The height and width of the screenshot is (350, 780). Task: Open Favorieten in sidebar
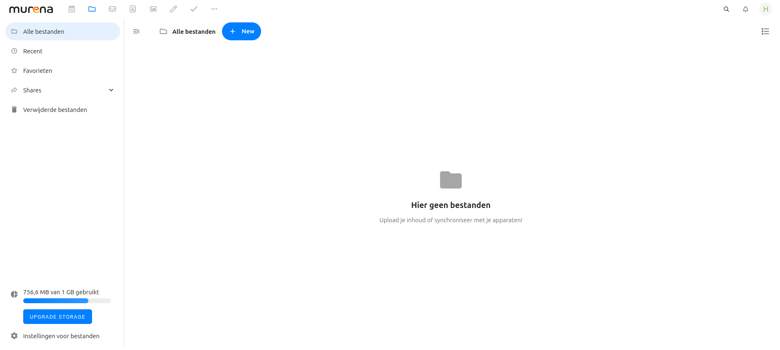[x=63, y=70]
